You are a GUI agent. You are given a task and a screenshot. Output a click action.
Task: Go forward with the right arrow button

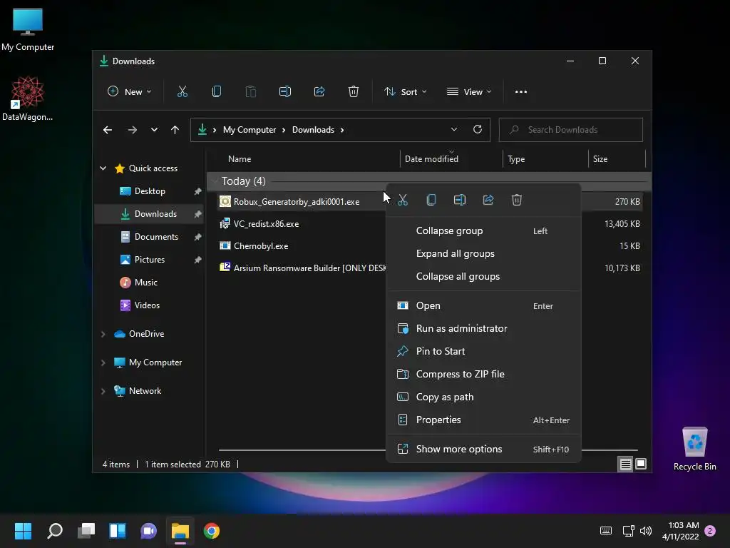pos(133,130)
